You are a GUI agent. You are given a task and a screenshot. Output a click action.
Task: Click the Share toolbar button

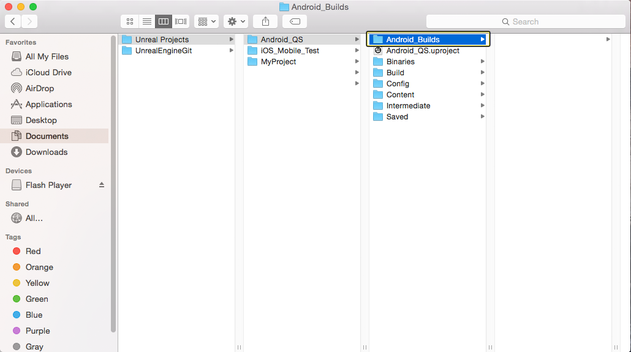click(x=265, y=21)
